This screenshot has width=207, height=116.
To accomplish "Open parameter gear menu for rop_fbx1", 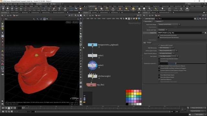I will pos(195,19).
